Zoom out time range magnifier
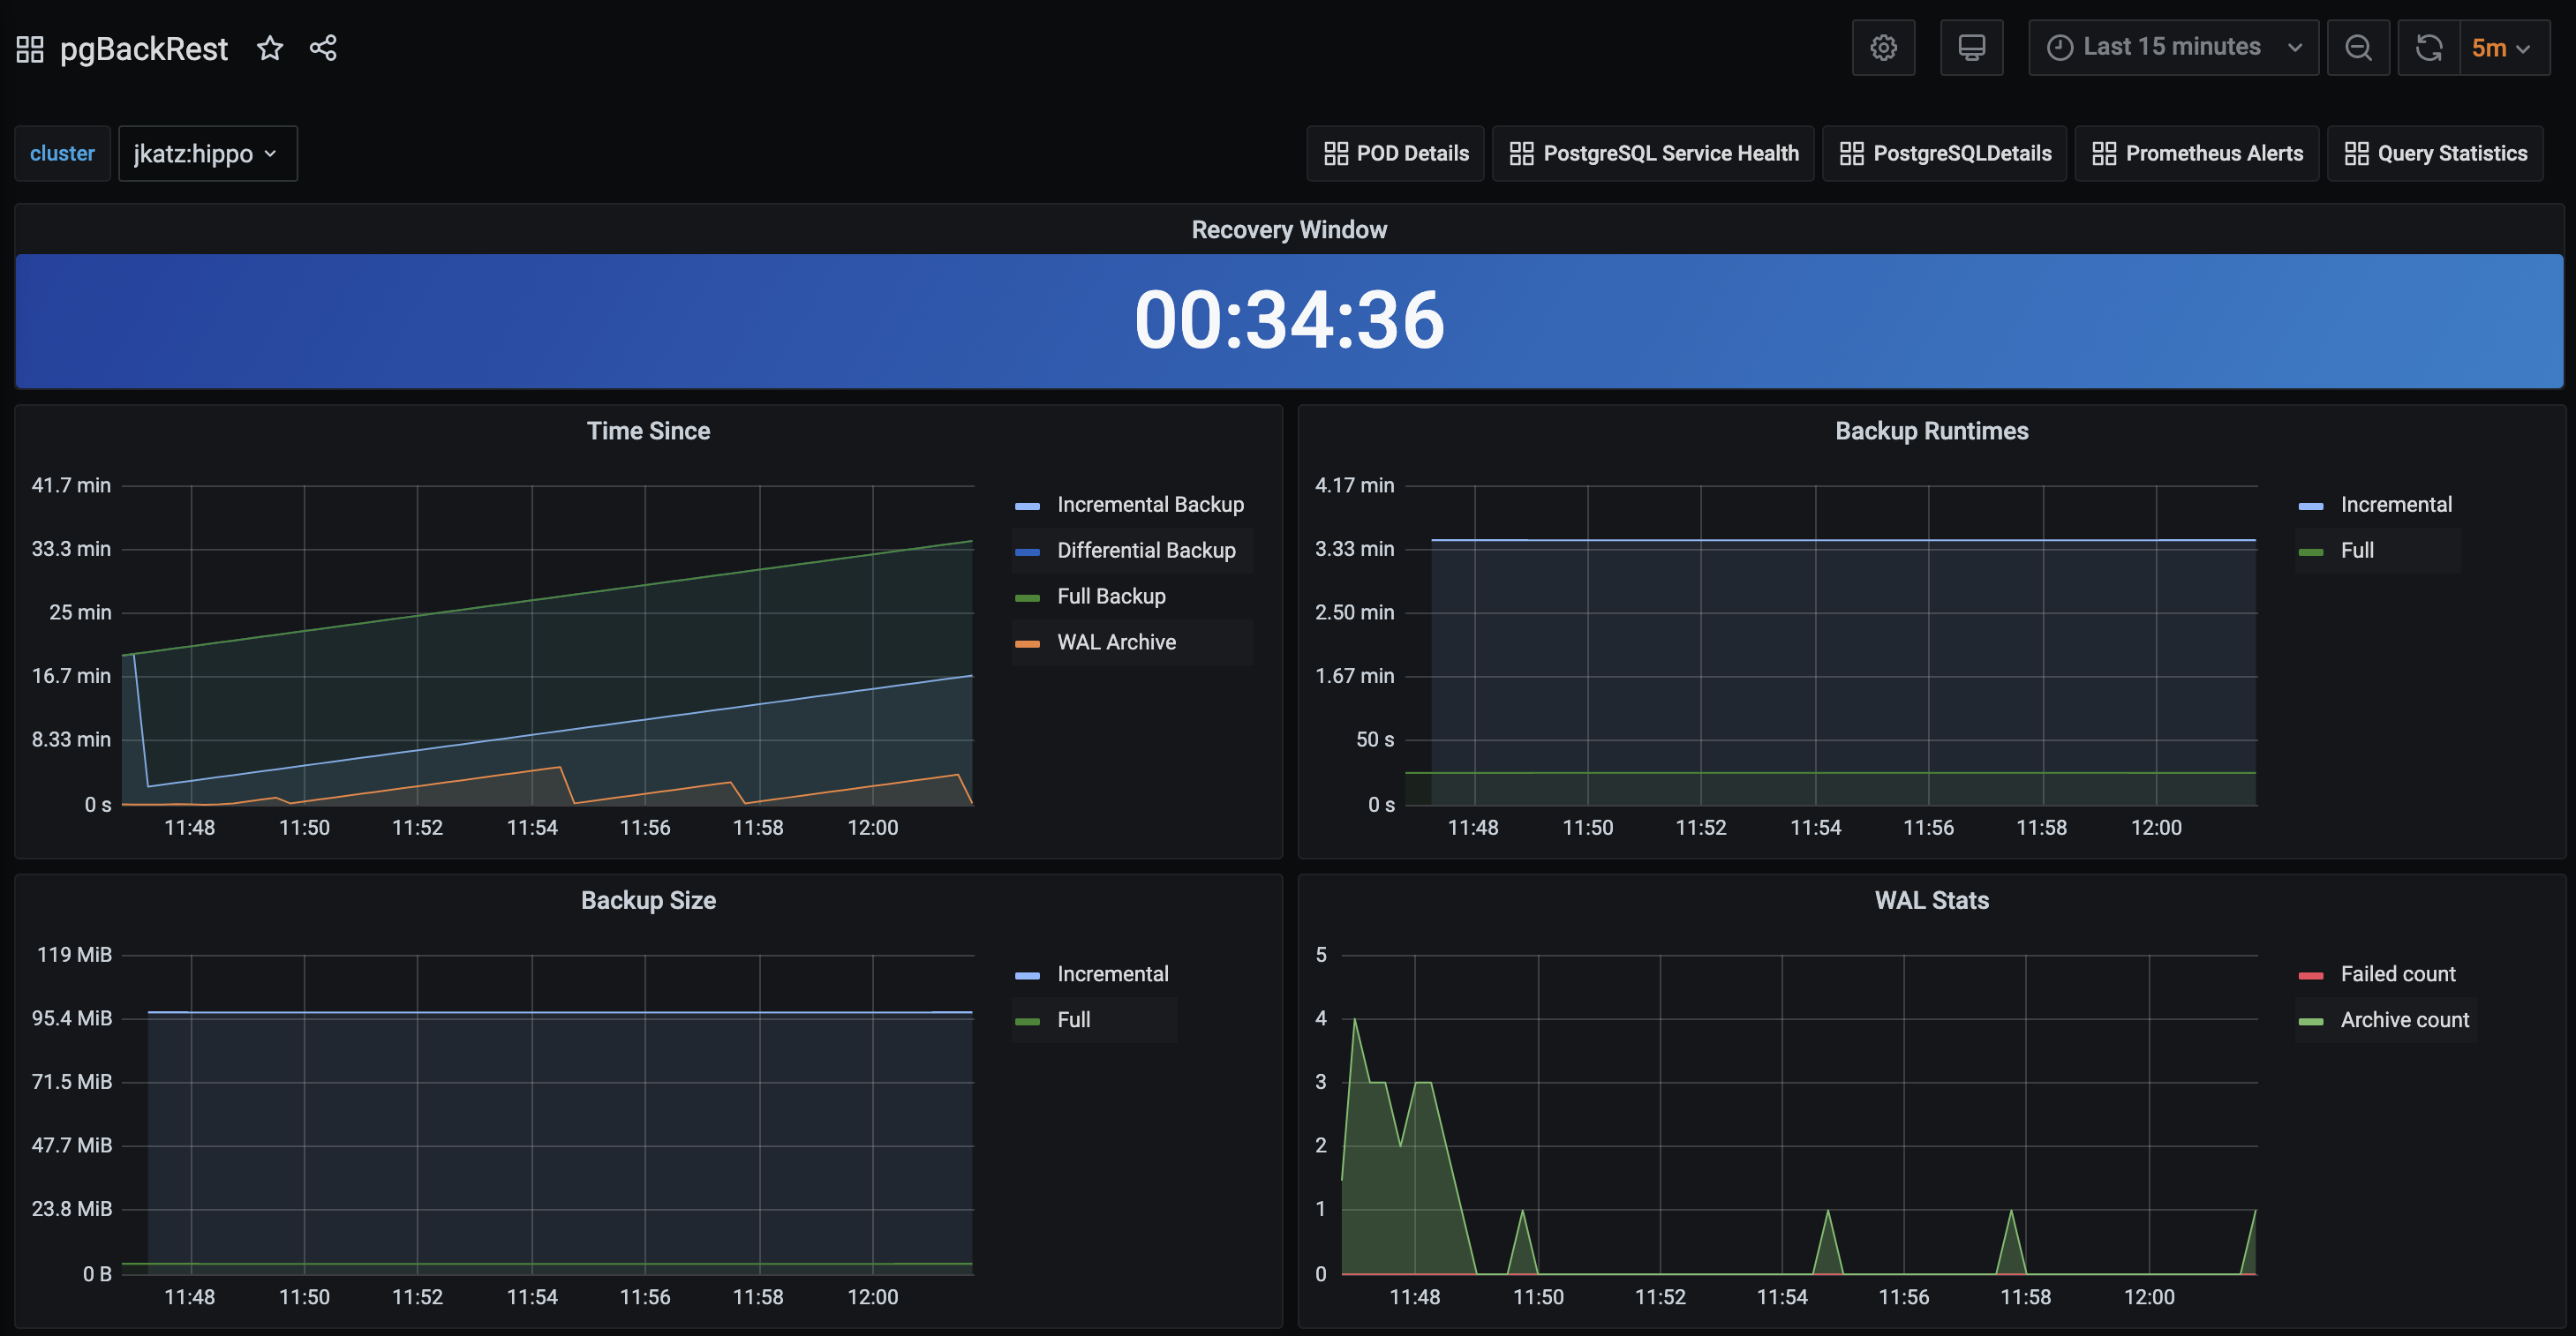 point(2358,48)
